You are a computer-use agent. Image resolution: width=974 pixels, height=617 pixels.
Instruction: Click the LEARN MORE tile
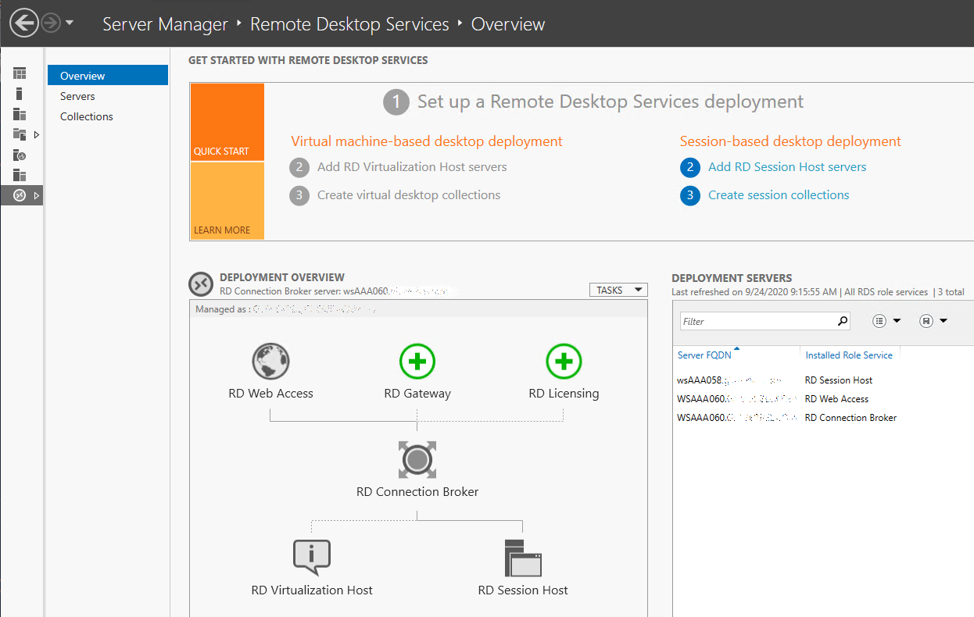coord(227,201)
